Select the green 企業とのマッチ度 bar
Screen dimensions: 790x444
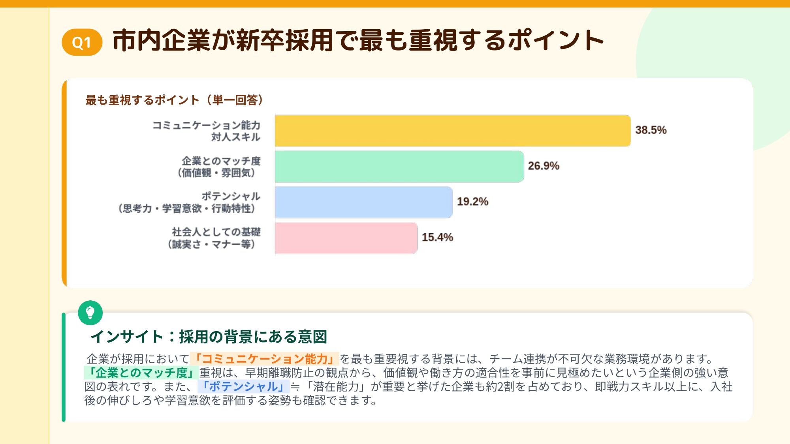click(x=399, y=167)
